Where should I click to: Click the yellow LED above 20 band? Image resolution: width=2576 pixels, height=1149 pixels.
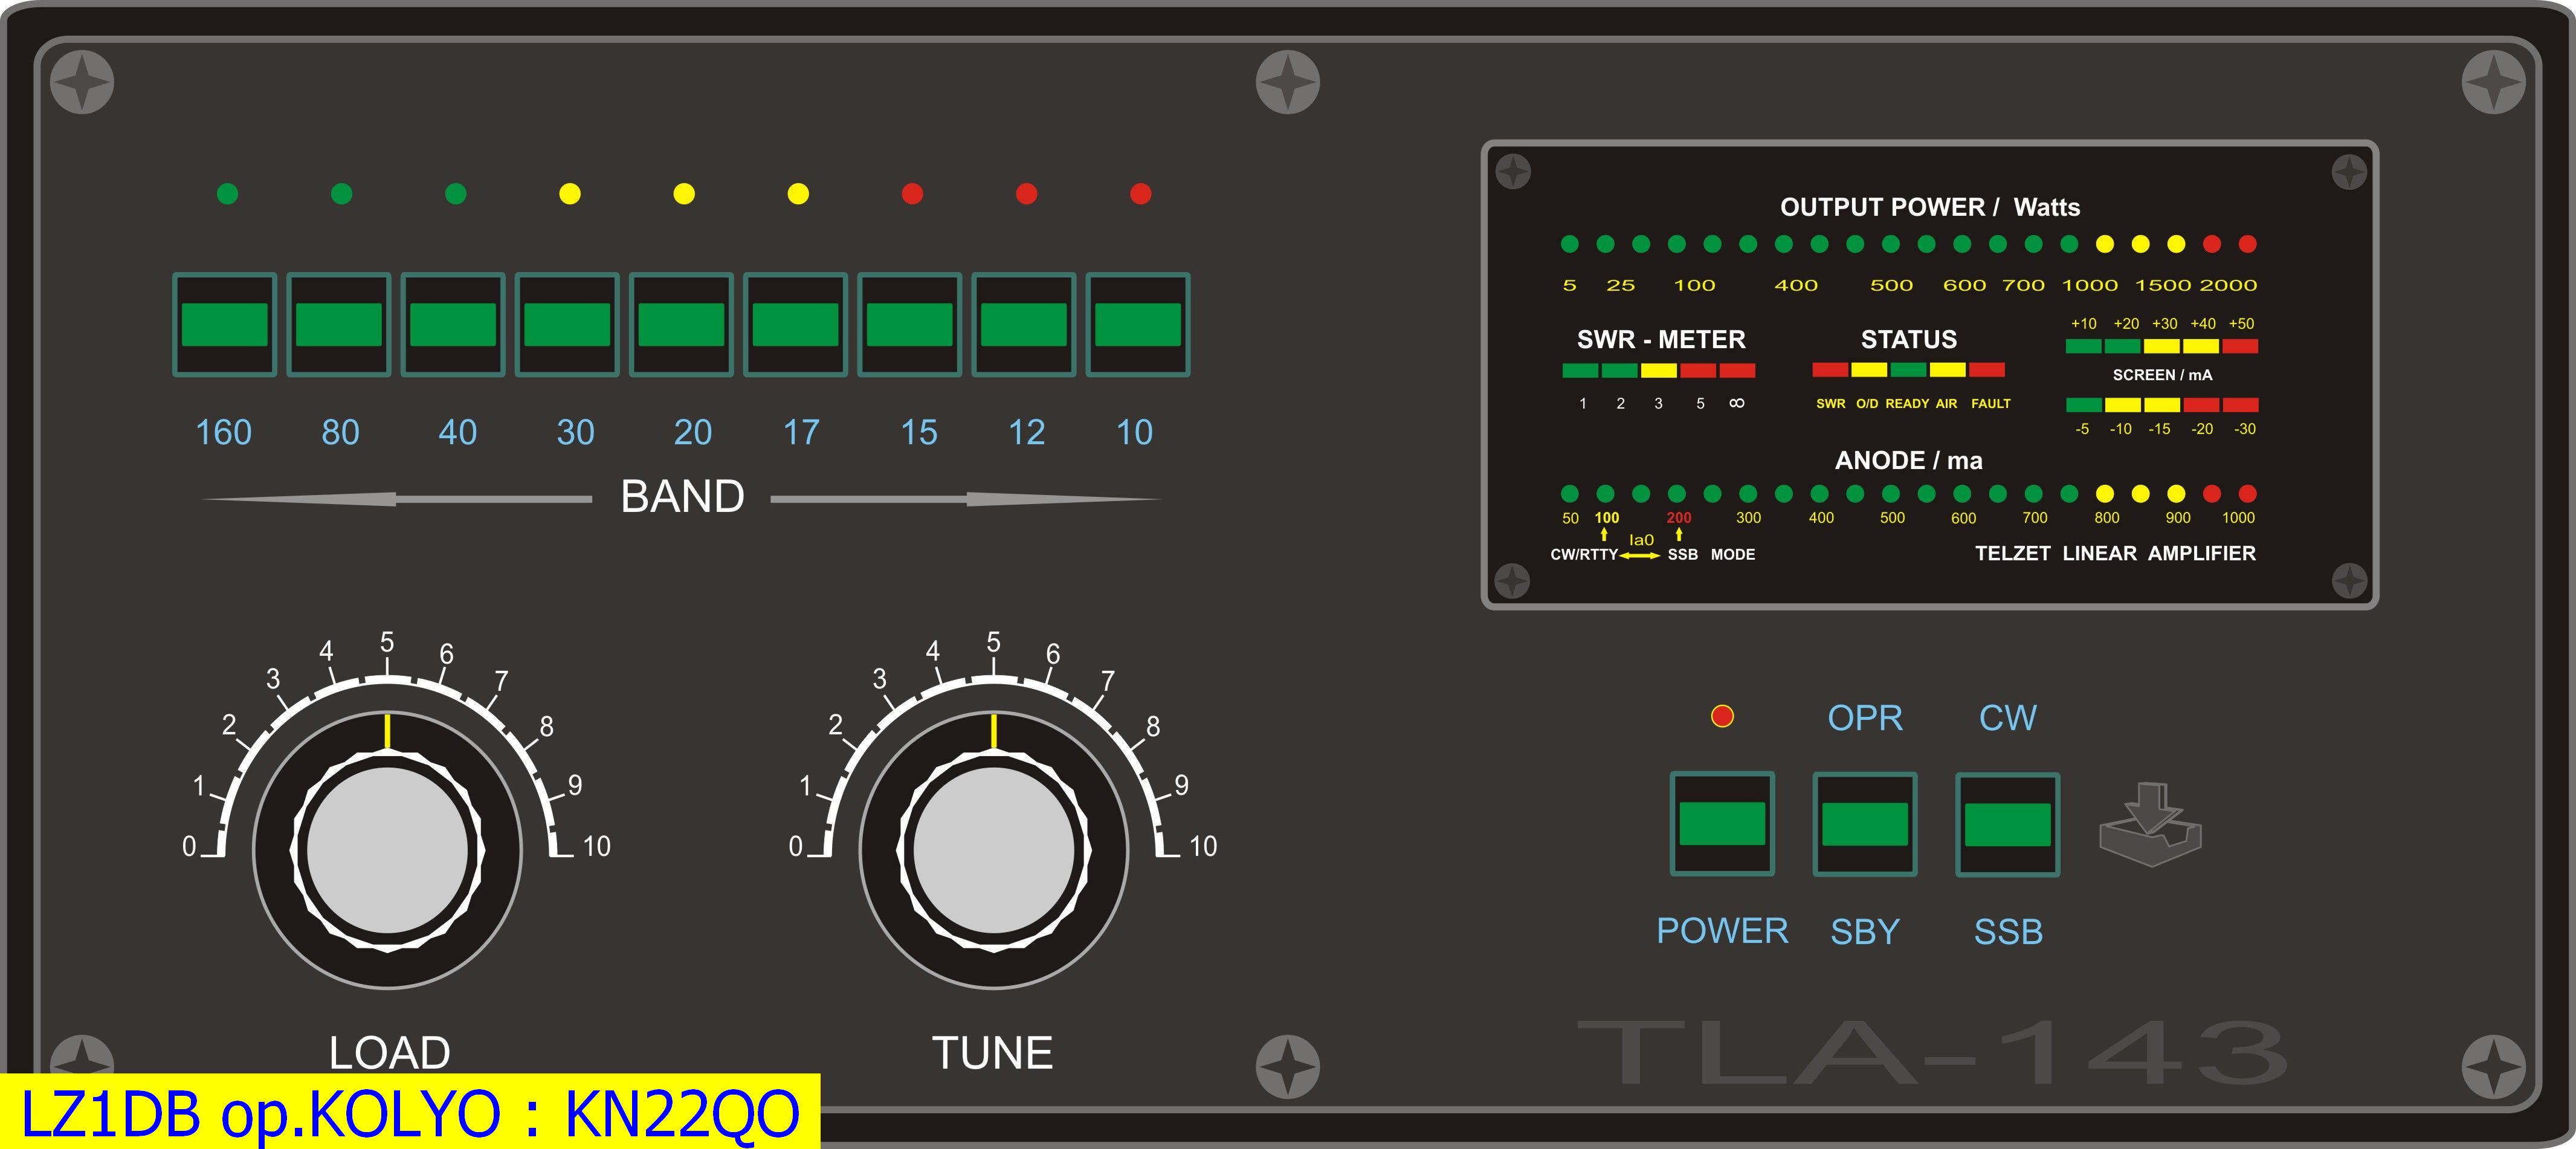tap(684, 193)
